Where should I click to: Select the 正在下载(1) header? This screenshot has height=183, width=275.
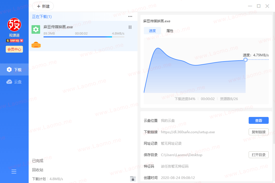[42, 17]
